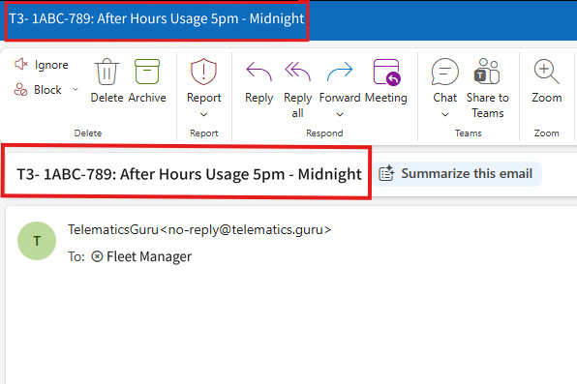The image size is (577, 384).
Task: Expand the Block dropdown arrow
Action: click(76, 89)
